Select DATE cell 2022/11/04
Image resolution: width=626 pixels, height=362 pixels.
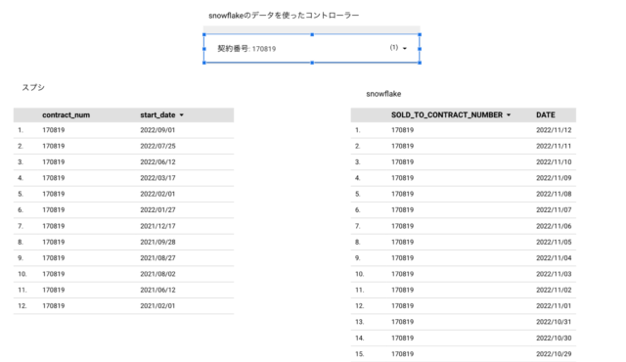pos(554,258)
